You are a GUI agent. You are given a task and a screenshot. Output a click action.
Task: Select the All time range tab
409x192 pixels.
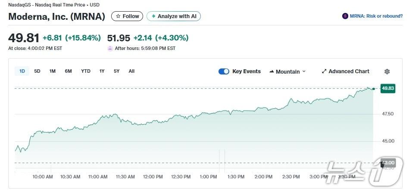pos(131,71)
